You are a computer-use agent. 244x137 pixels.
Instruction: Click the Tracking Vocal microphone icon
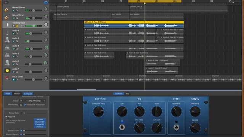(7, 25)
